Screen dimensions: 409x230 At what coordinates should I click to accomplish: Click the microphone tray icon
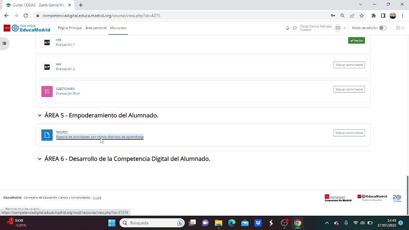[346, 223]
